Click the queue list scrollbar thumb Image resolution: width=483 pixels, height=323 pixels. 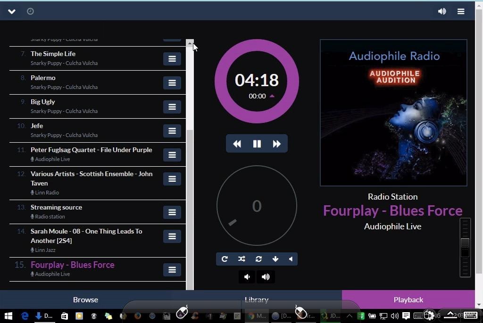pyautogui.click(x=190, y=209)
